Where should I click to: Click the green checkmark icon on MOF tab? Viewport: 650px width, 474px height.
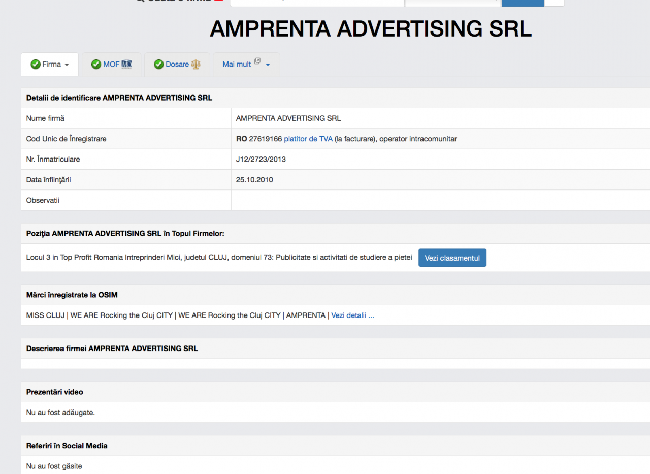coord(96,65)
